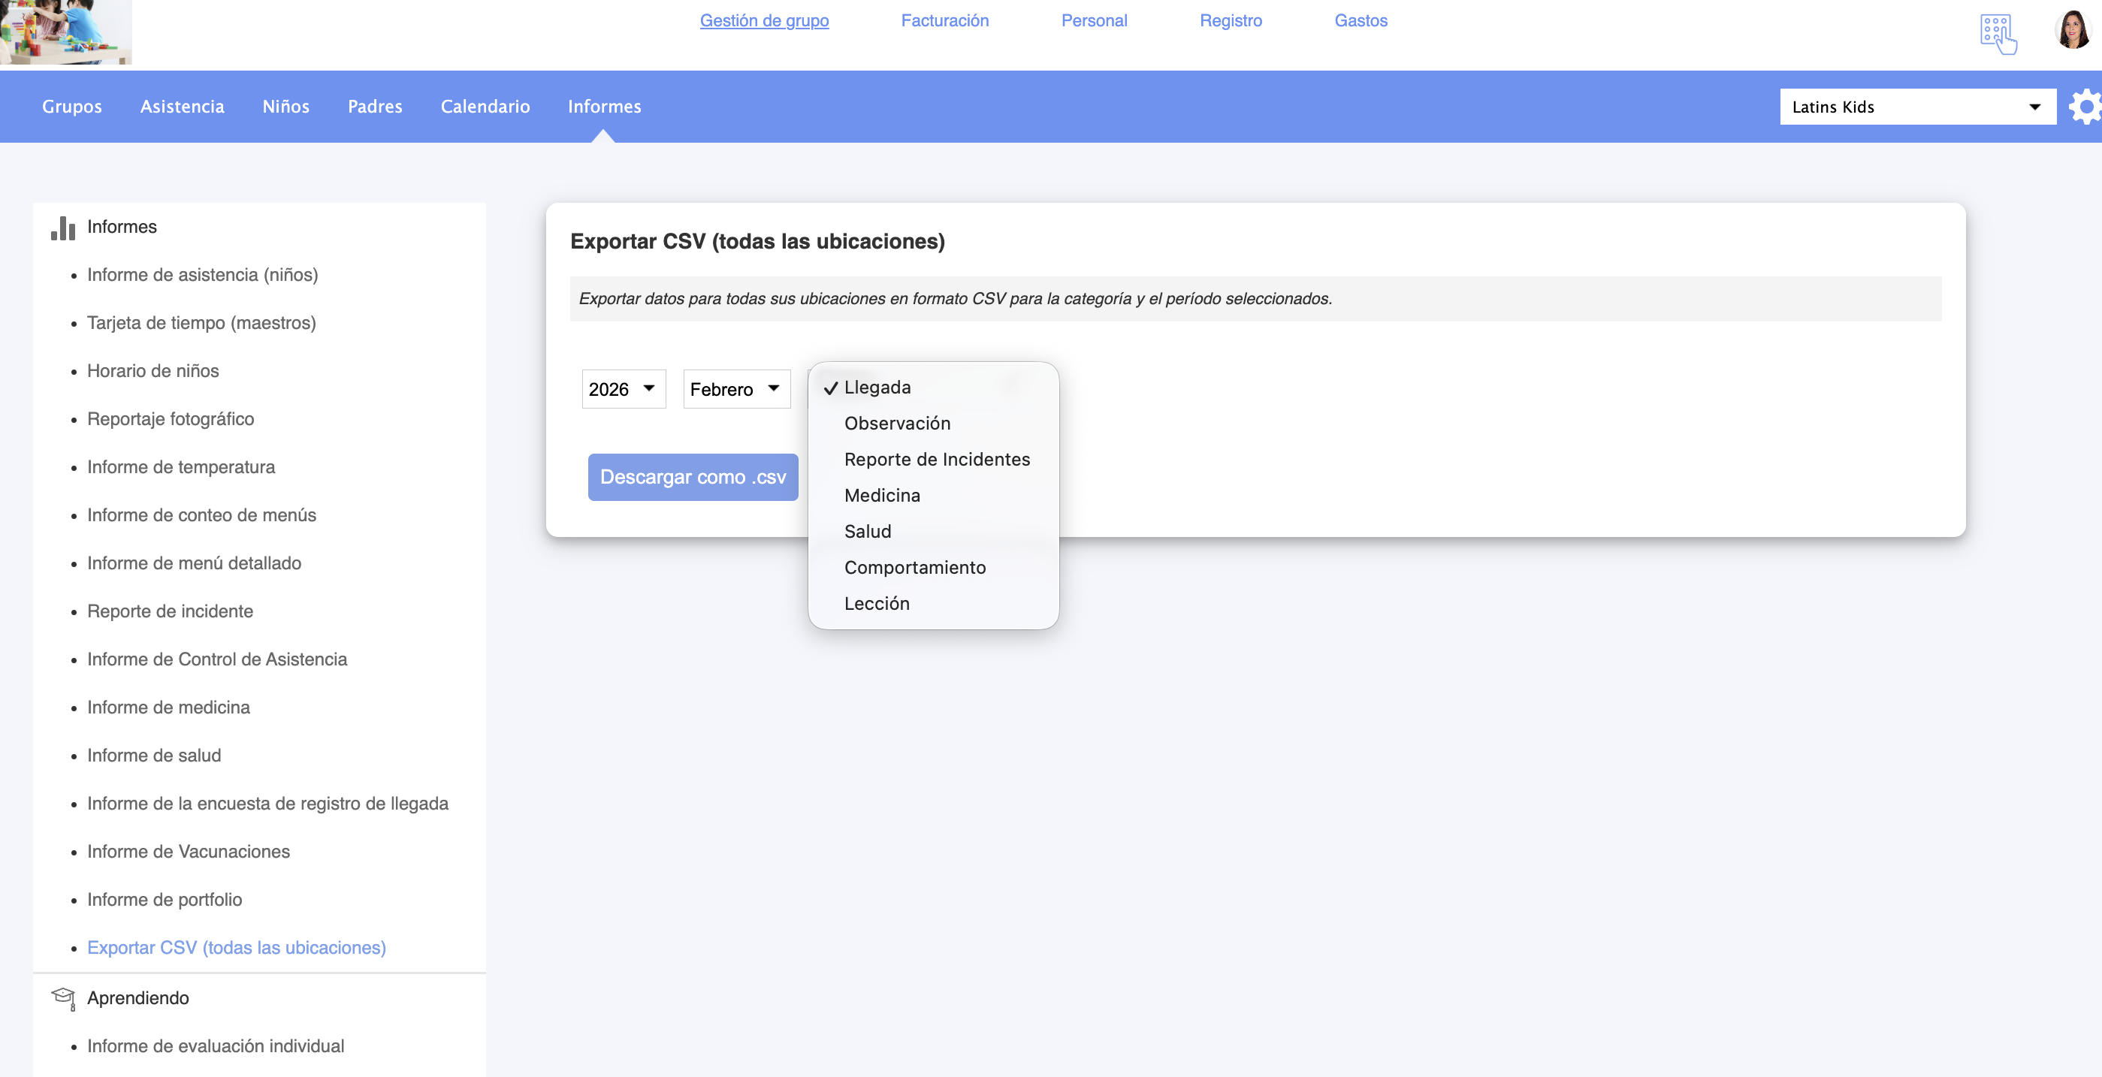Open the Calendario tab
This screenshot has width=2102, height=1077.
(x=485, y=107)
